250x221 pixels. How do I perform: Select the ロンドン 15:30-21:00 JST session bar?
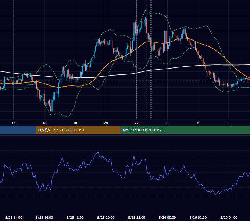pos(78,130)
